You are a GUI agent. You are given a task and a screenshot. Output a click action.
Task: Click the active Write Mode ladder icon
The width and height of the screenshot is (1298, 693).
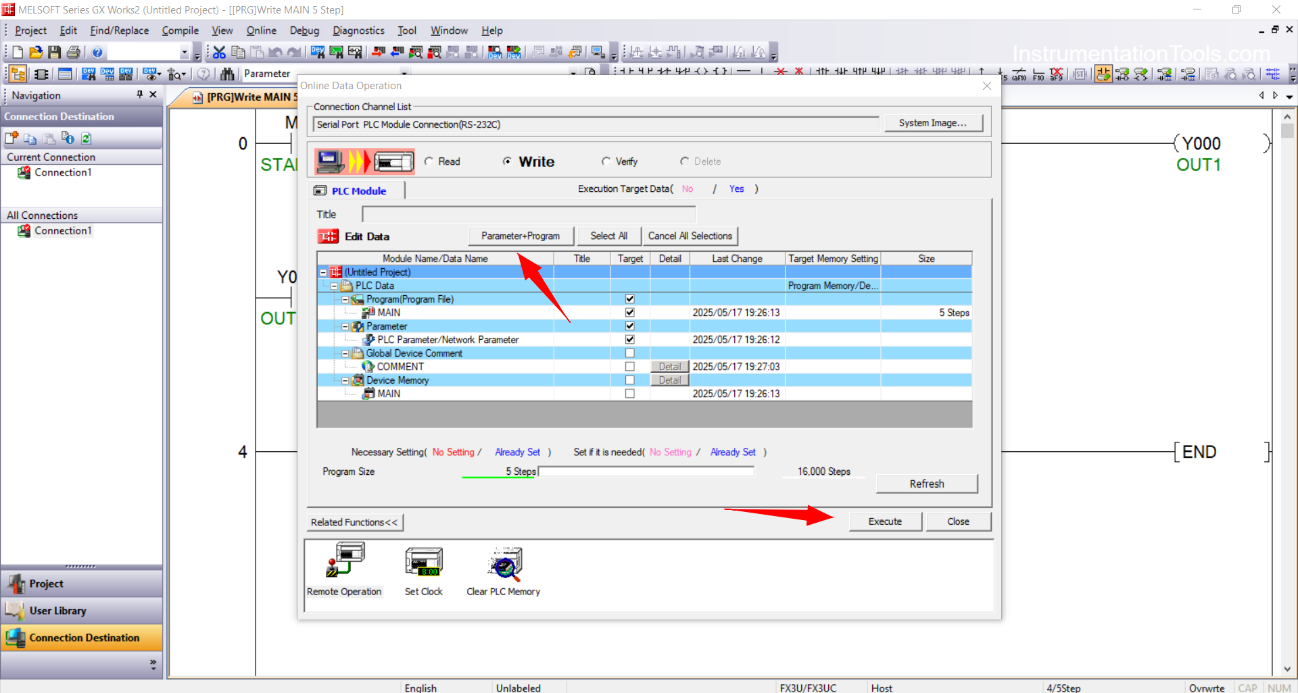click(x=1103, y=74)
